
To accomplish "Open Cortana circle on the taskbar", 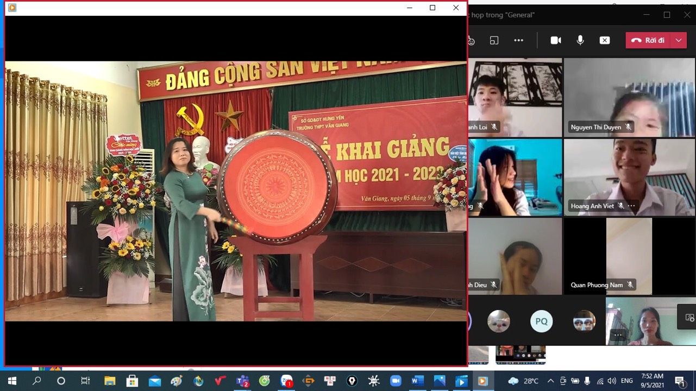I will point(61,381).
